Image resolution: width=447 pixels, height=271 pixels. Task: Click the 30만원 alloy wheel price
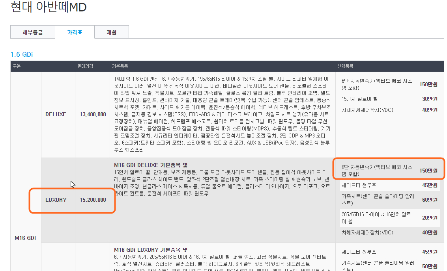430,99
